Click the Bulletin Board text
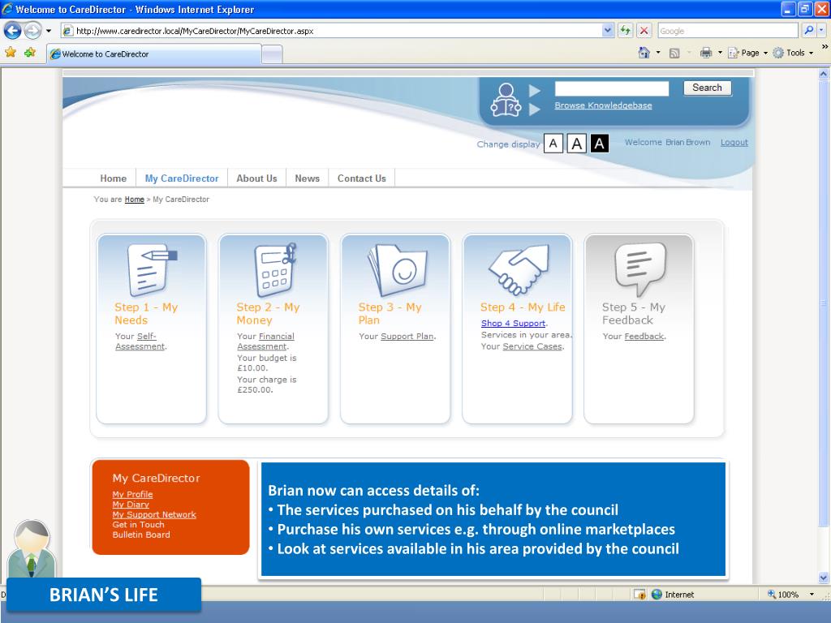The width and height of the screenshot is (831, 623). (x=141, y=535)
